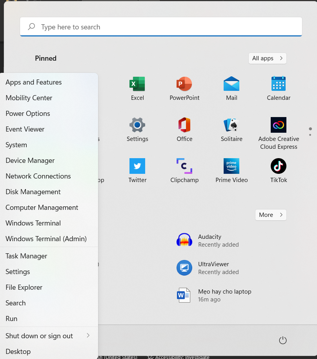This screenshot has width=317, height=359.
Task: Click the power button
Action: (x=282, y=340)
